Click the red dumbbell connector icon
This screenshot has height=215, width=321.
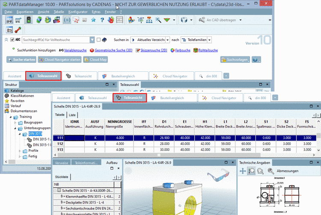point(18,30)
